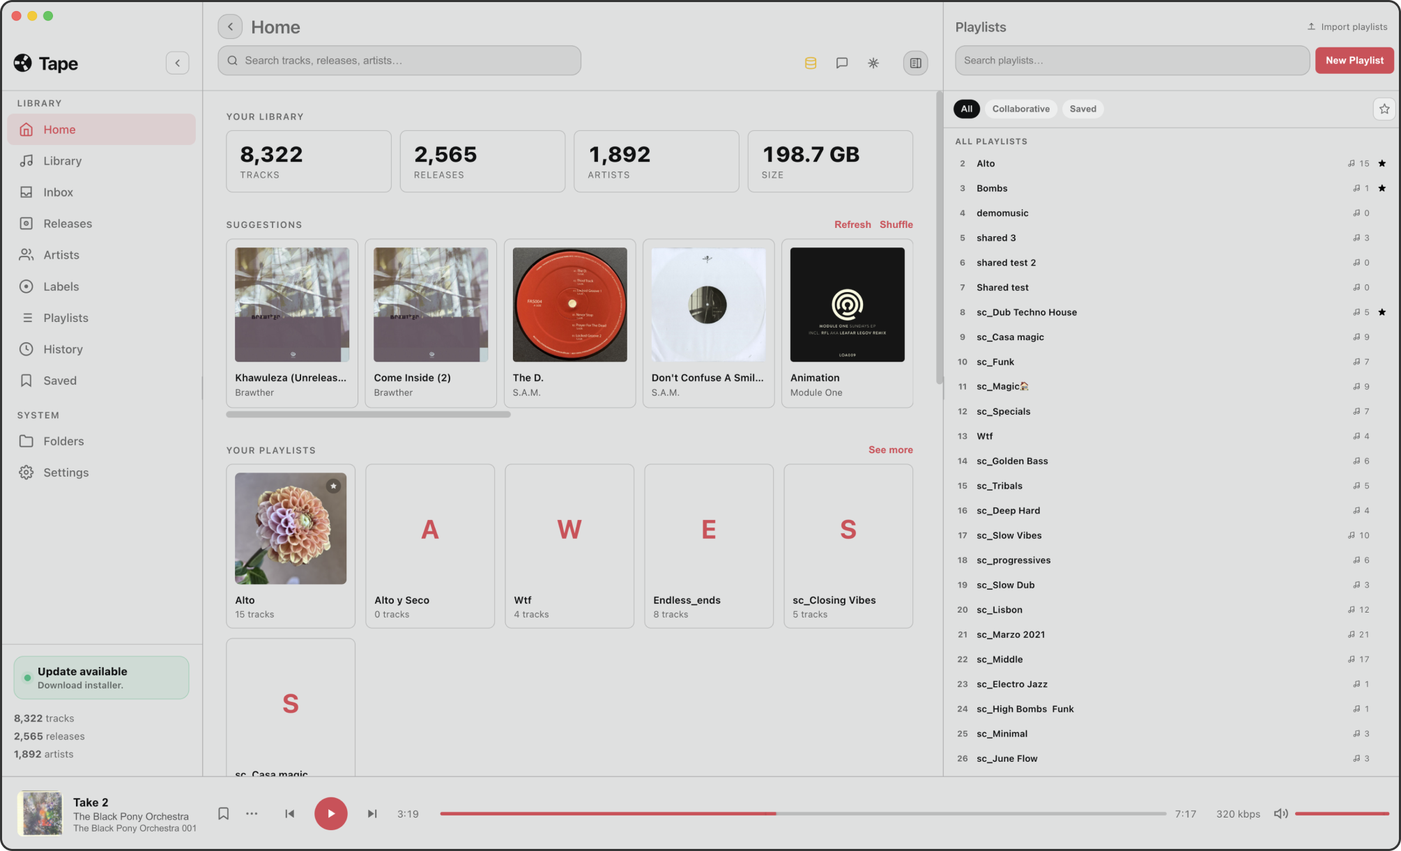The height and width of the screenshot is (851, 1401).
Task: Open Labels in the sidebar
Action: coord(101,286)
